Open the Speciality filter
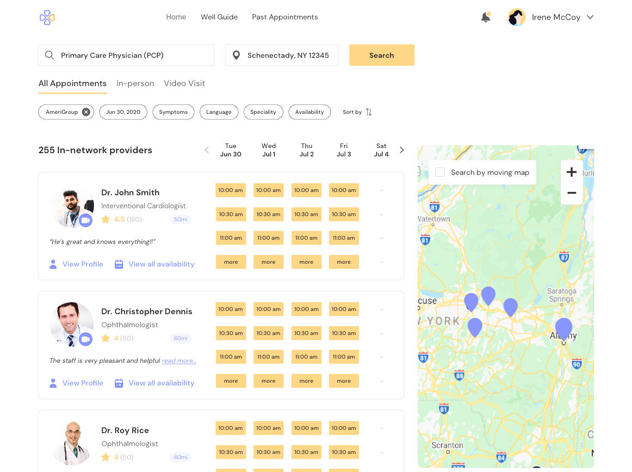632x472 pixels. point(263,112)
